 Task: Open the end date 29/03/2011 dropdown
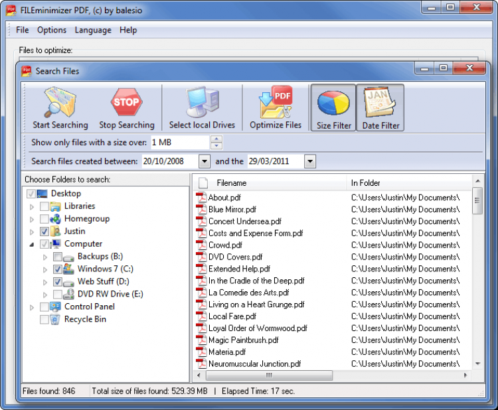pos(310,161)
